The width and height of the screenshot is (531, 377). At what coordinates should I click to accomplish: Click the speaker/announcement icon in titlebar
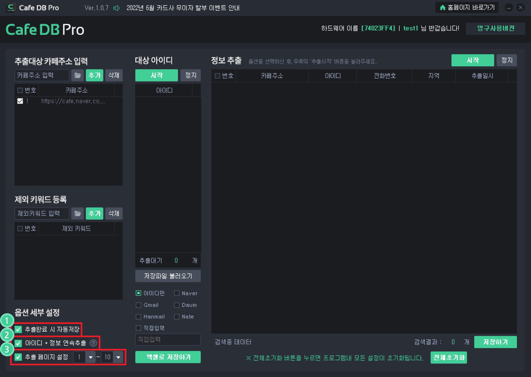click(117, 7)
